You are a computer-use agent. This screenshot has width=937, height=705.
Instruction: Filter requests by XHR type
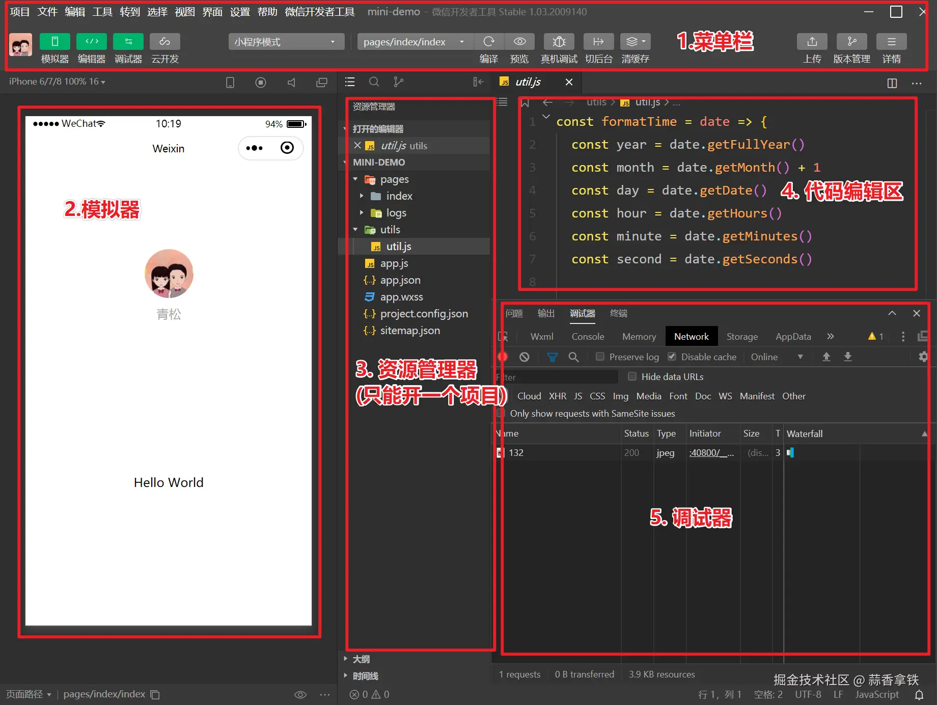[x=558, y=396]
